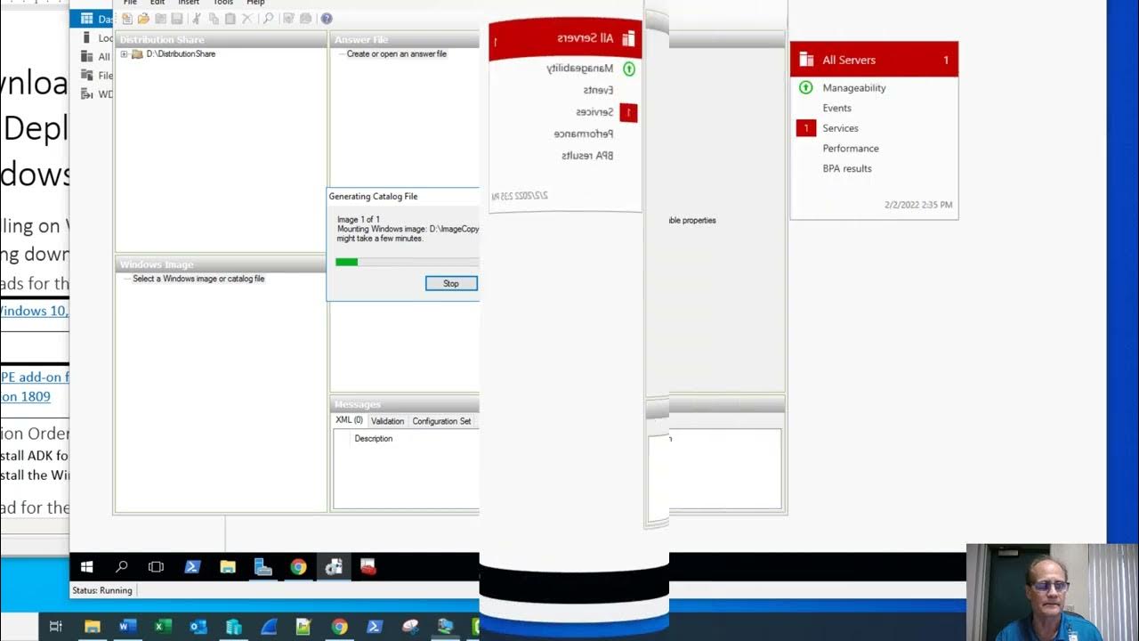Click the Search magnifier on inner taskbar
1139x641 pixels.
point(122,567)
